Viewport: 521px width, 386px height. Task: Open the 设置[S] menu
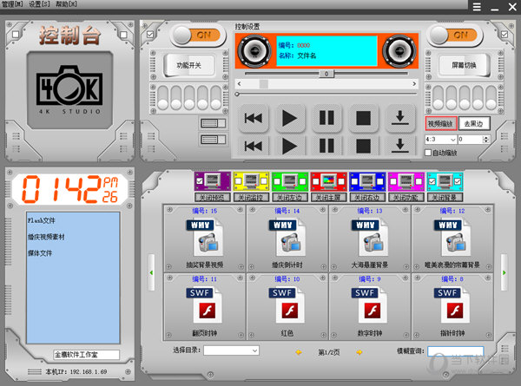[x=39, y=4]
